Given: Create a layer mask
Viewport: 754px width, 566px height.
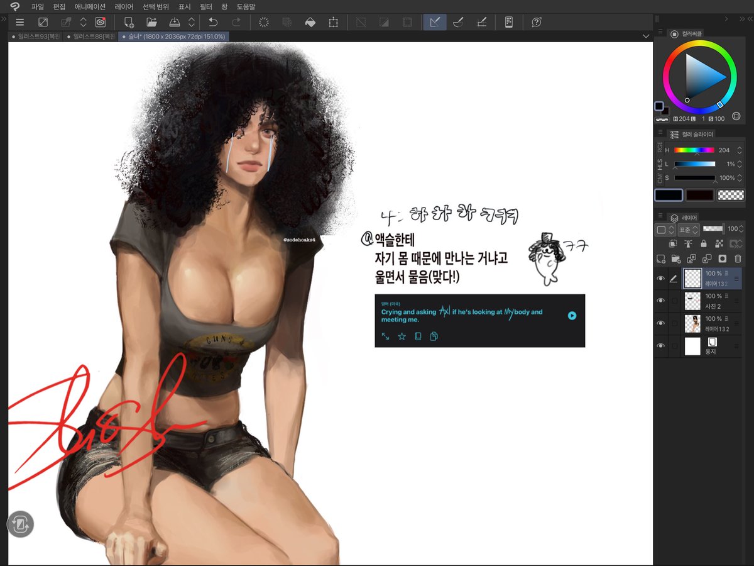Looking at the screenshot, I should click(723, 258).
